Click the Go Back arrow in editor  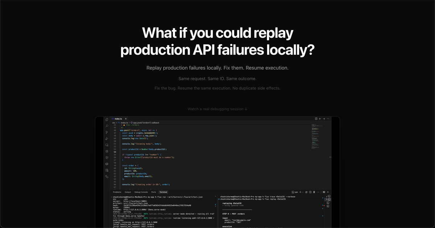[x=320, y=119]
